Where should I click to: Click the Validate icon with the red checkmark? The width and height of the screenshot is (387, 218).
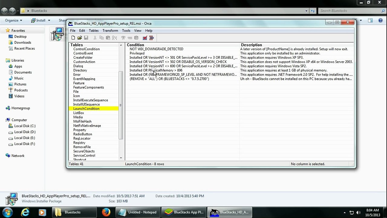tap(145, 38)
